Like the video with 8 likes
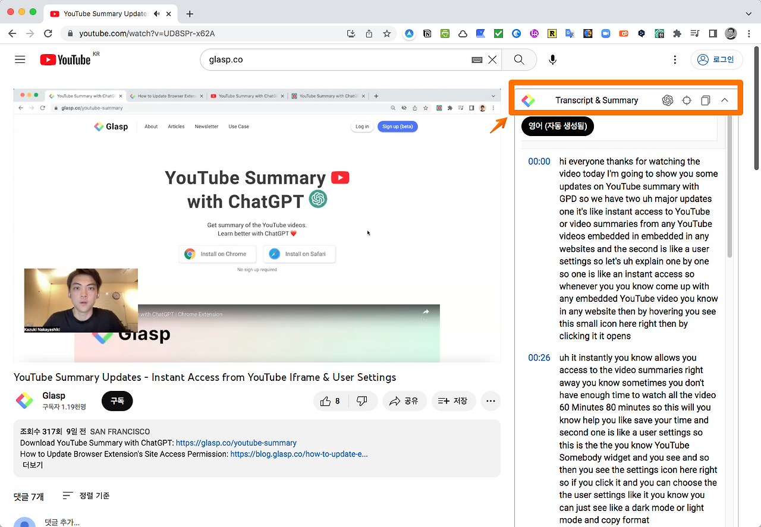Screen dimensions: 761x527 [x=331, y=401]
